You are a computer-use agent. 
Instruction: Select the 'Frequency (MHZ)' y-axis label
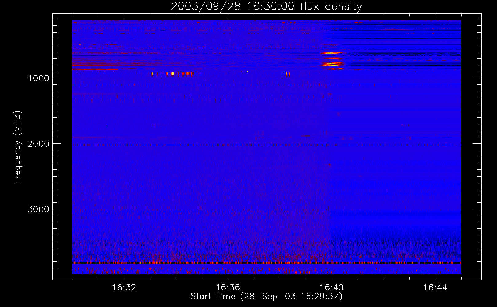point(18,147)
